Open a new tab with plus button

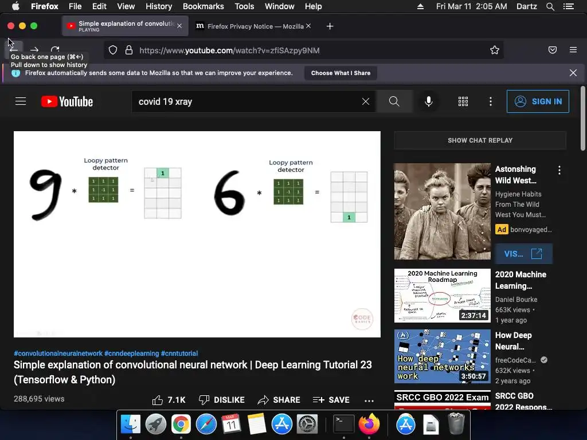(x=330, y=26)
